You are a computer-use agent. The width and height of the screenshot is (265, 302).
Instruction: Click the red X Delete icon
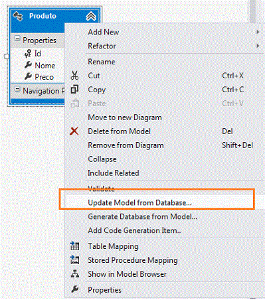(x=74, y=131)
